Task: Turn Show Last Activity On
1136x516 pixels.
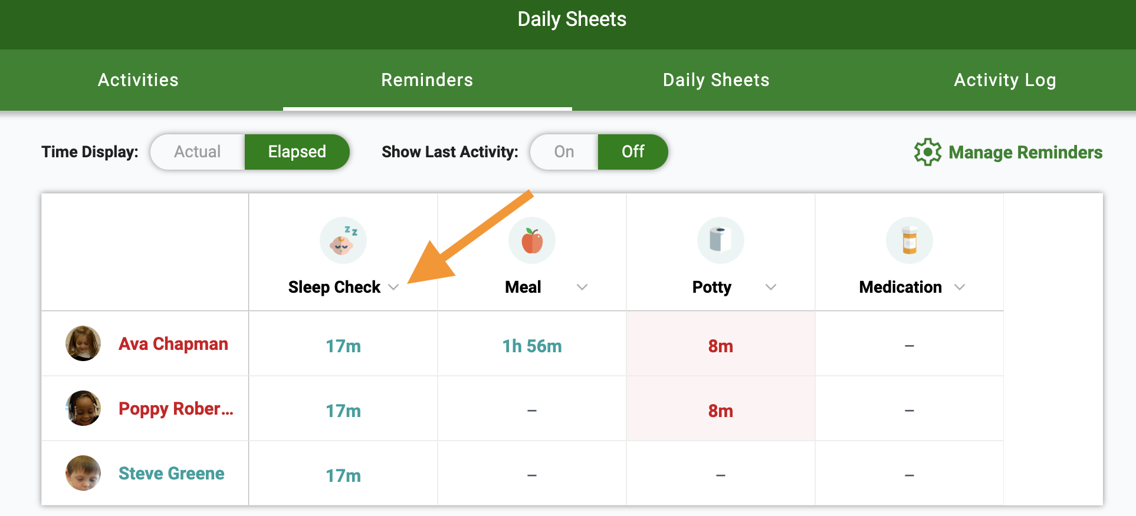Action: pos(564,152)
